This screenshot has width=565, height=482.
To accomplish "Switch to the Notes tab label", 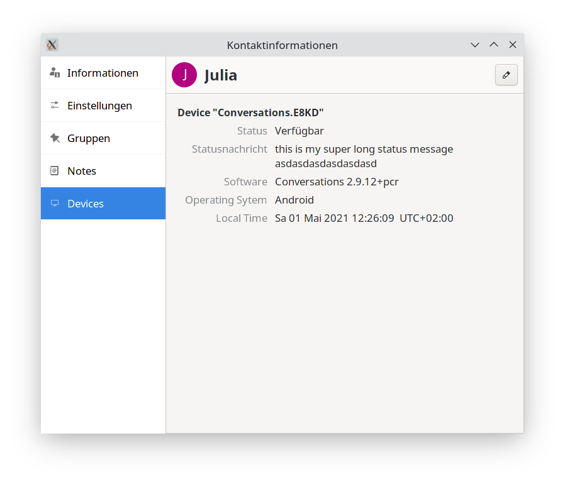I will point(82,171).
